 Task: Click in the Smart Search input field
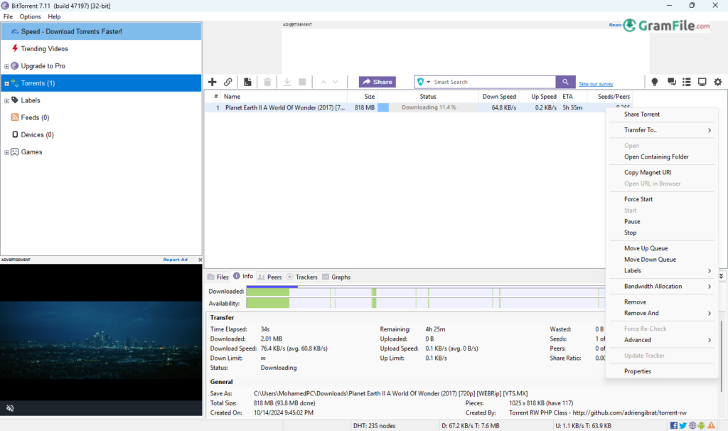tap(491, 82)
